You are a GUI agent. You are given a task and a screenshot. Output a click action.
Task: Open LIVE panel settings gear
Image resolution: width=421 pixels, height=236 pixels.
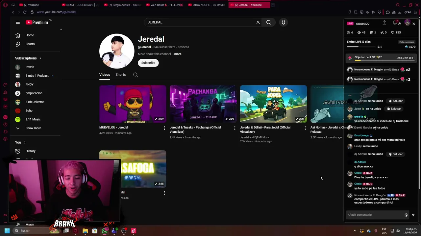(407, 24)
